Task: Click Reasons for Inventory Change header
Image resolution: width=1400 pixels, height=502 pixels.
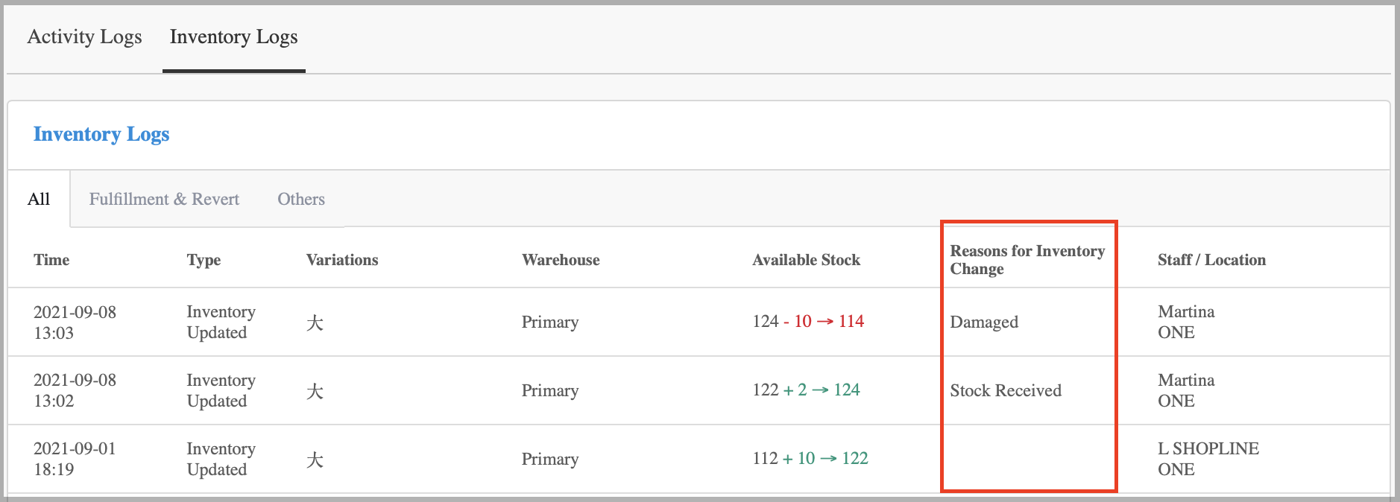Action: coord(1027,260)
